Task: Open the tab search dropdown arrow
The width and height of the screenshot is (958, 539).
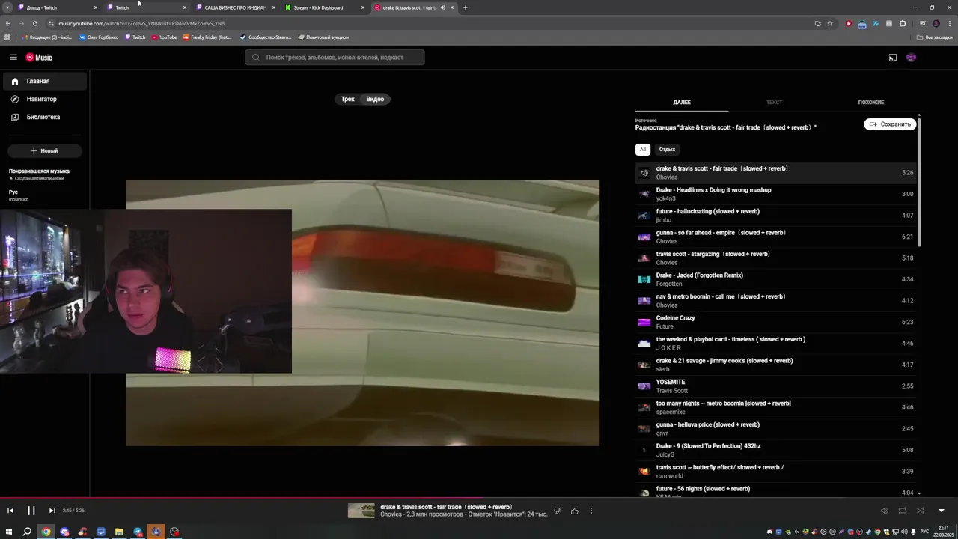Action: (7, 7)
